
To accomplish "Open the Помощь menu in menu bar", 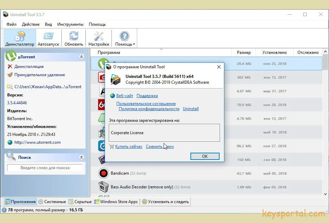I will [97, 24].
